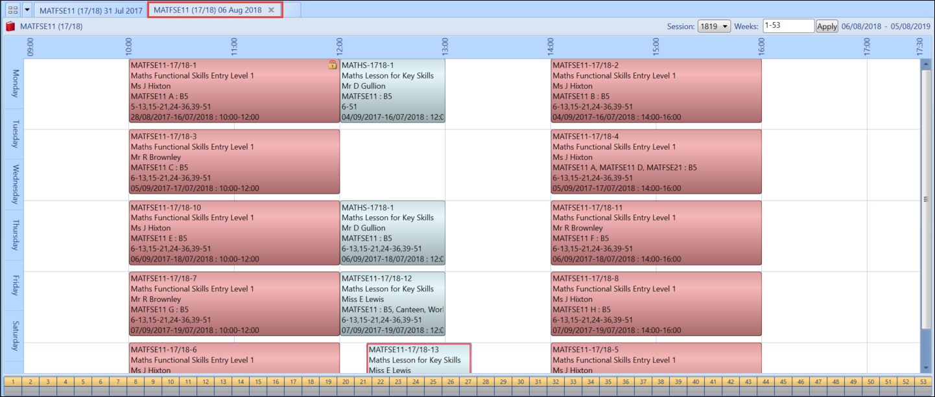Click the vertical scrollbar thumb
Viewport: 935px width, 397px height.
925,201
